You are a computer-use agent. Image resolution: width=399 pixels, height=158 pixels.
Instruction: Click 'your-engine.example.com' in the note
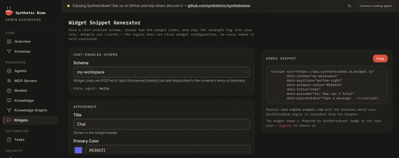pyautogui.click(x=302, y=110)
